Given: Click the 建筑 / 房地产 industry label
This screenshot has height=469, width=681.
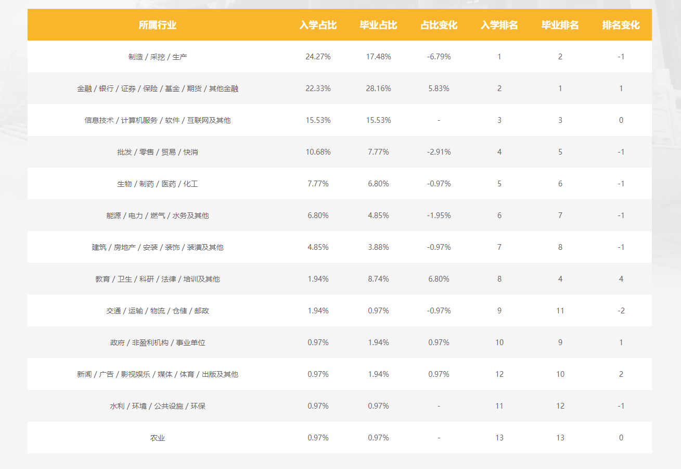Looking at the screenshot, I should click(x=158, y=247).
